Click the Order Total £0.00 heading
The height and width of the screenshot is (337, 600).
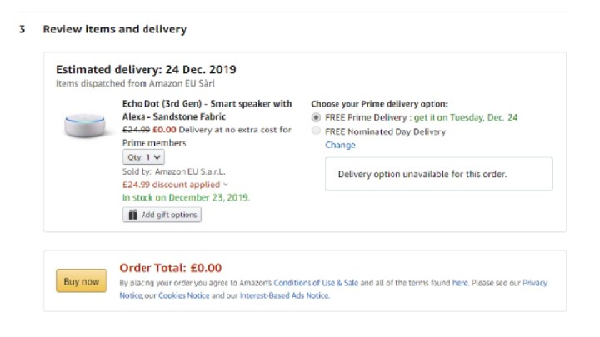pos(171,267)
